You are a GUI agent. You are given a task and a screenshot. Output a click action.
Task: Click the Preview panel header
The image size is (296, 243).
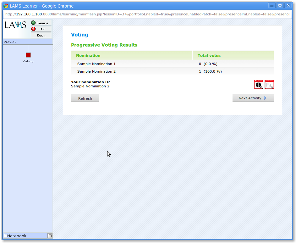click(28, 42)
